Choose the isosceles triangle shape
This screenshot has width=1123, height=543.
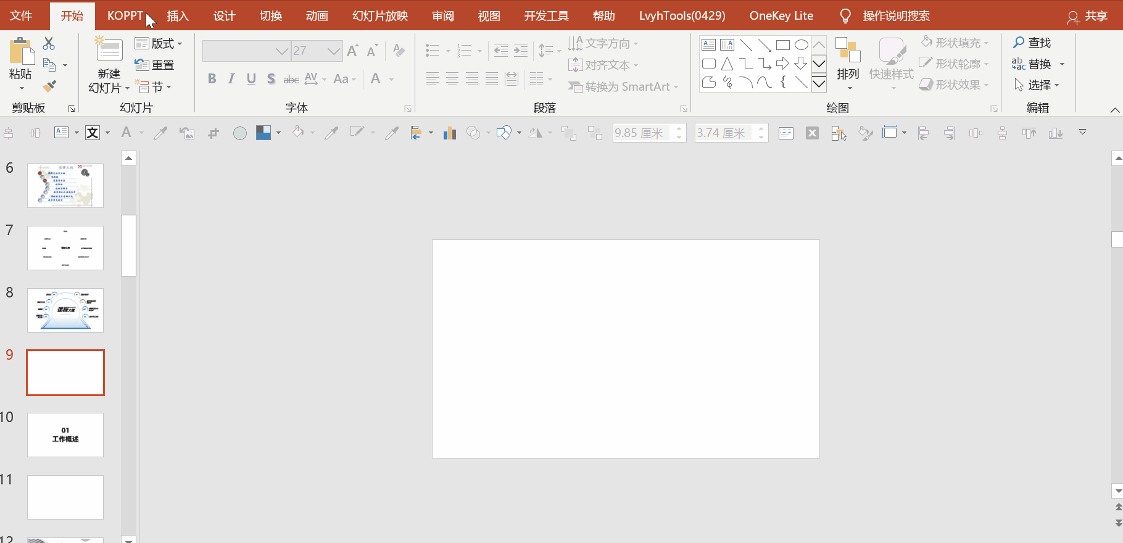coord(727,64)
